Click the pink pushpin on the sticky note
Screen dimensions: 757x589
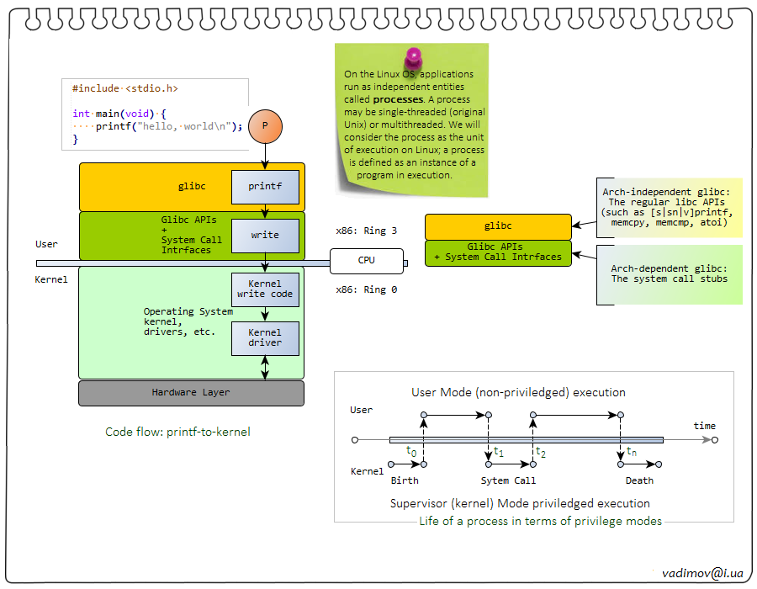[414, 59]
